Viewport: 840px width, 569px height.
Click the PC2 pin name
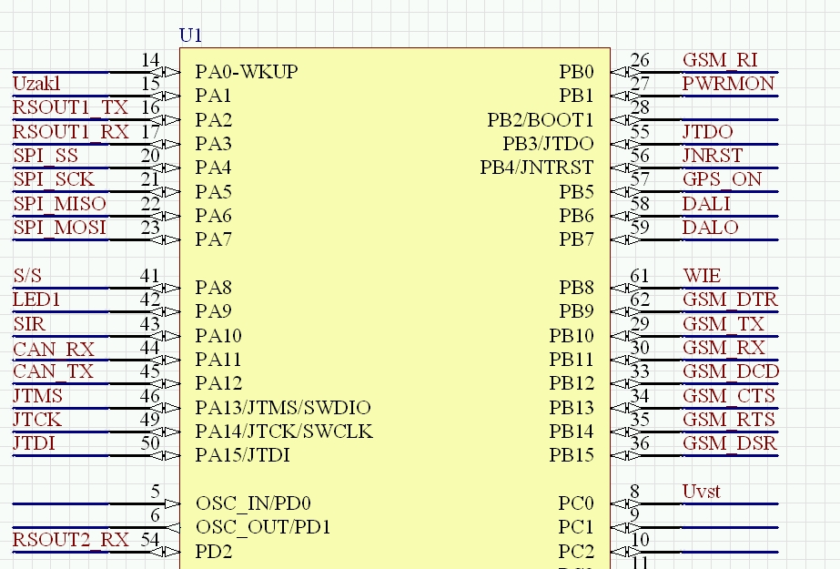coord(576,552)
